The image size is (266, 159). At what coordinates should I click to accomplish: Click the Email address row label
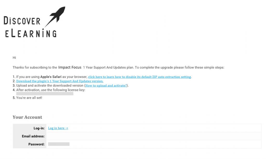[33, 136]
